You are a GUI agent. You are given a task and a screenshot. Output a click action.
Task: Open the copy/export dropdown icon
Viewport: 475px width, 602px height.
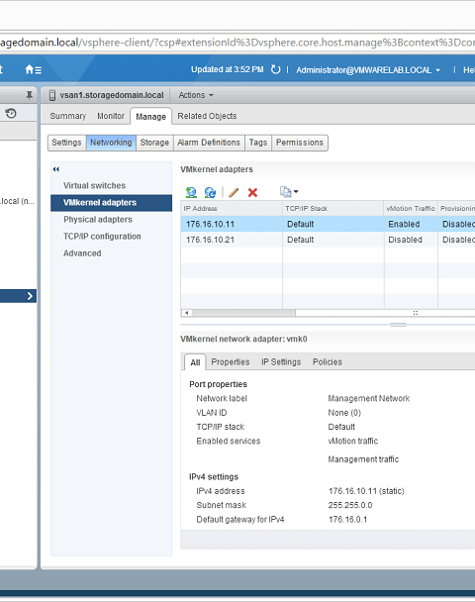[289, 191]
